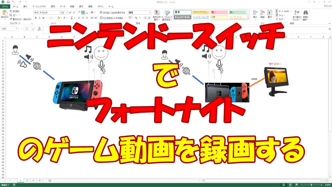Click the Paste (貼り付け) clipboard icon
The width and height of the screenshot is (332, 187).
coord(4,12)
